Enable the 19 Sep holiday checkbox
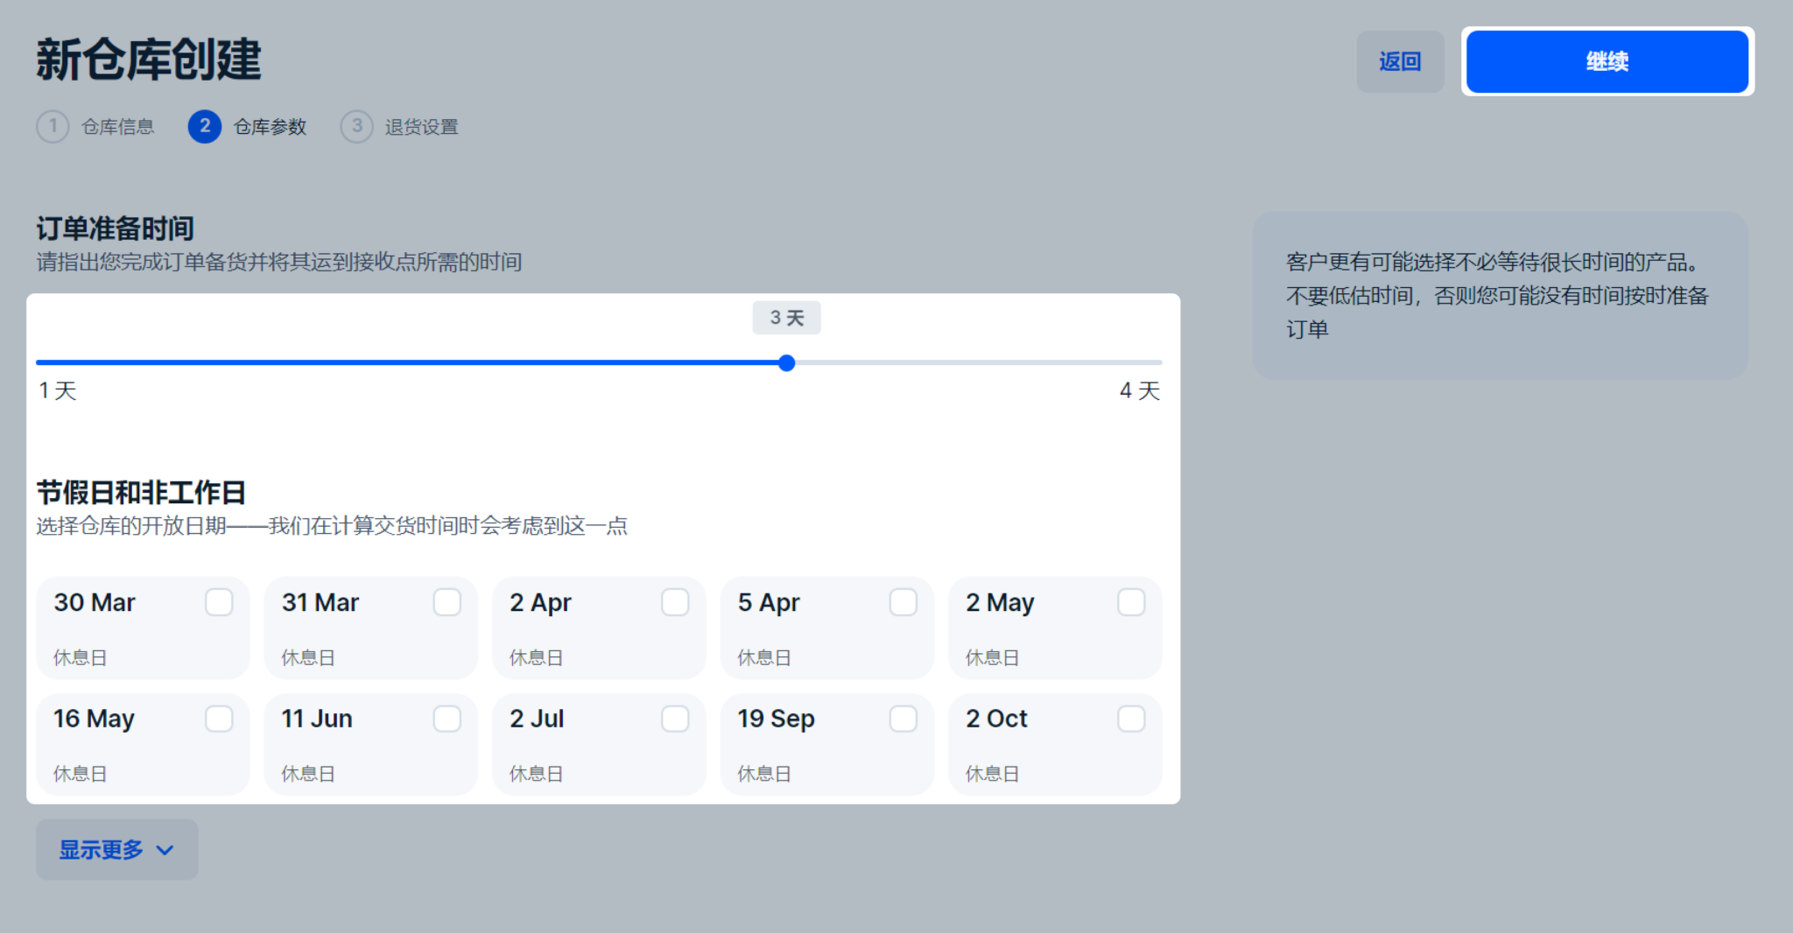1793x933 pixels. (x=904, y=719)
